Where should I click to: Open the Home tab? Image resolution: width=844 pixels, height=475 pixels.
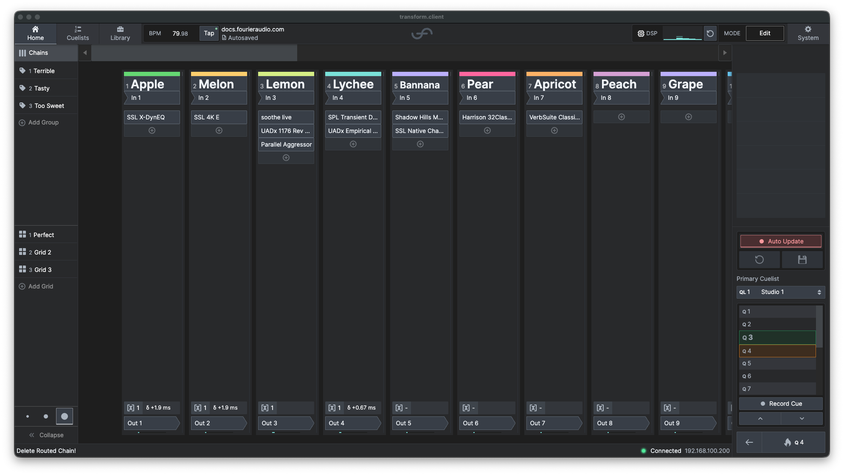click(36, 34)
